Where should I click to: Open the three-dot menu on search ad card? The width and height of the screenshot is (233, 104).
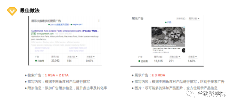point(99,21)
